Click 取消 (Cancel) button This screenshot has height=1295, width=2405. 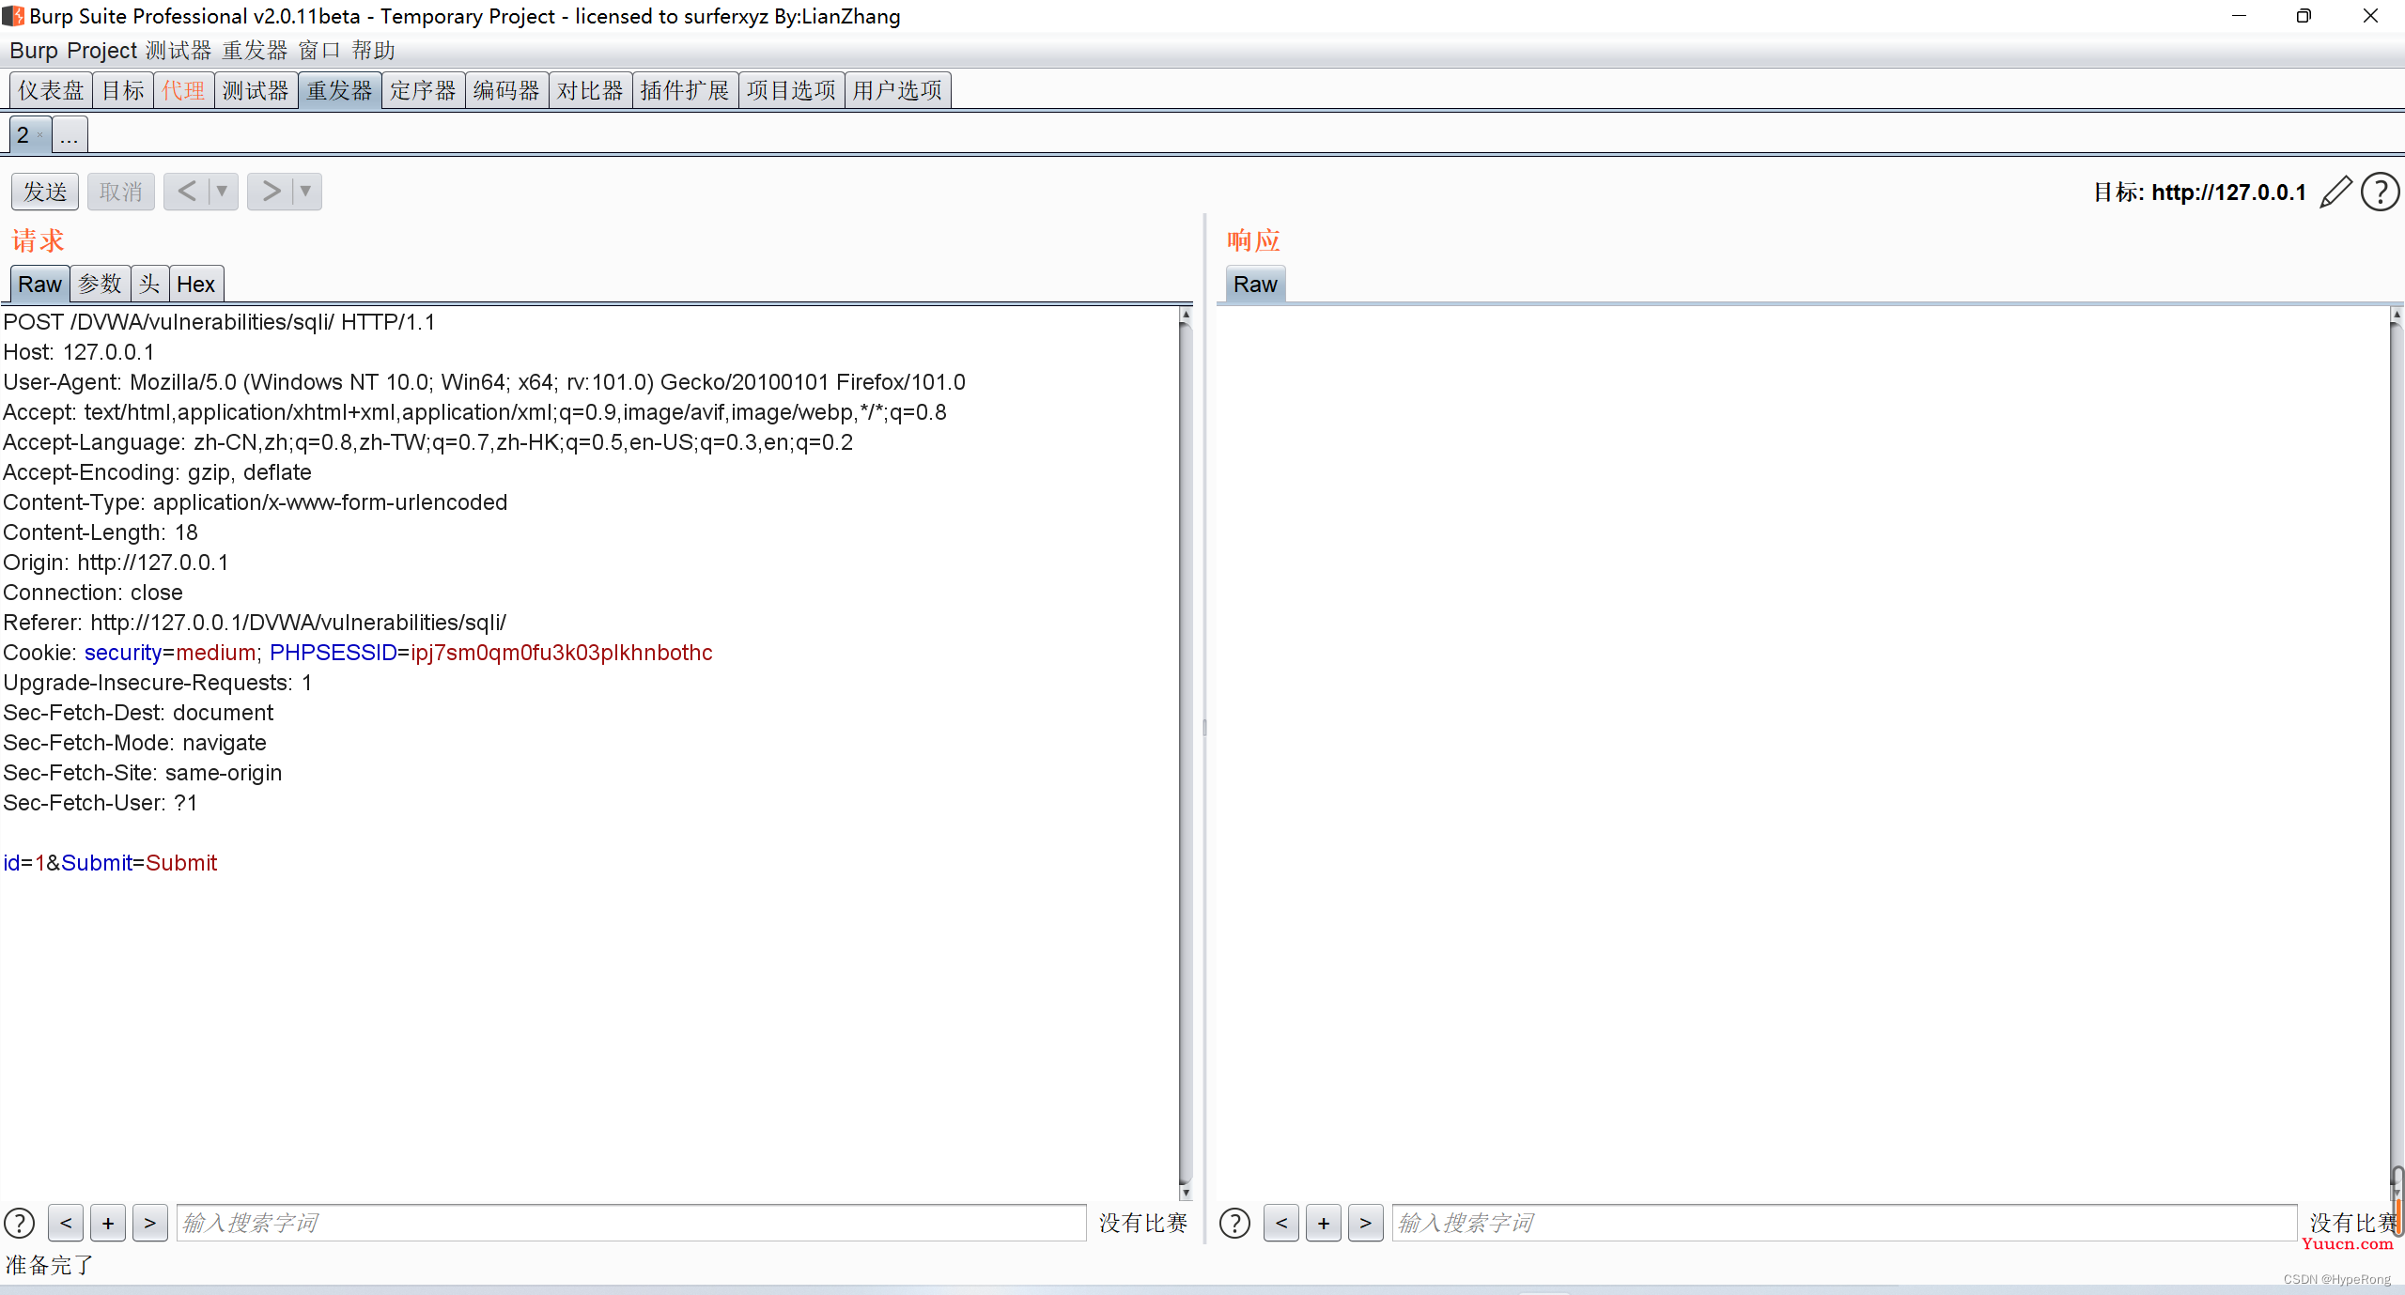pyautogui.click(x=121, y=192)
